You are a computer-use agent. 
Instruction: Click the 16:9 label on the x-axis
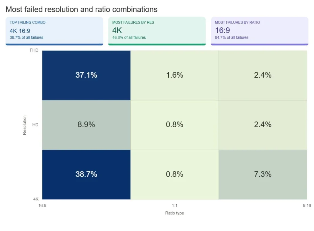tap(42, 206)
